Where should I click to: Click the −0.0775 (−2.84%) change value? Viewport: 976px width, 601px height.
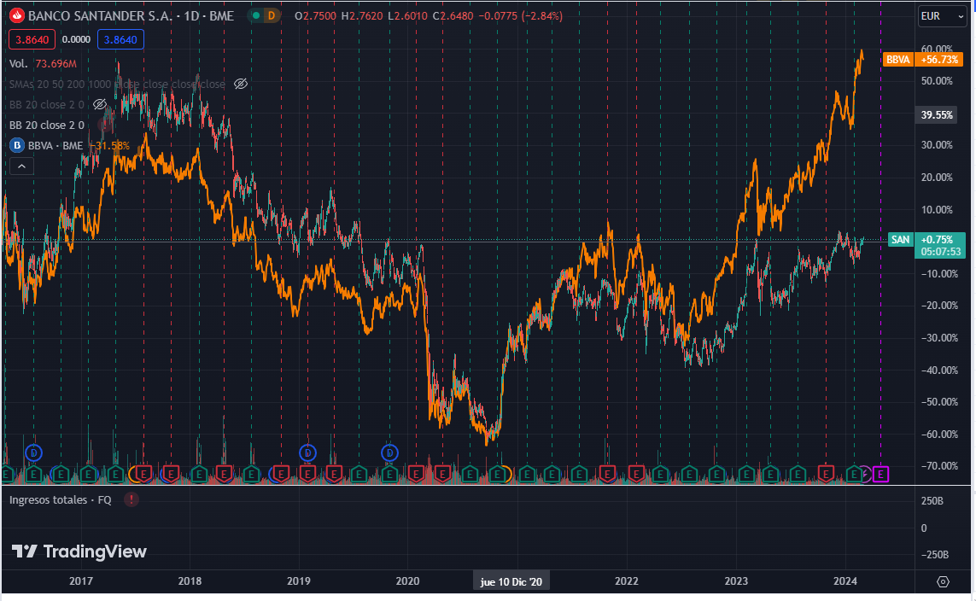point(520,15)
